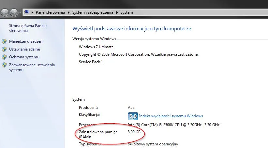Open Strona główna Panelu sterowania link
This screenshot has height=148, width=268.
(x=28, y=28)
